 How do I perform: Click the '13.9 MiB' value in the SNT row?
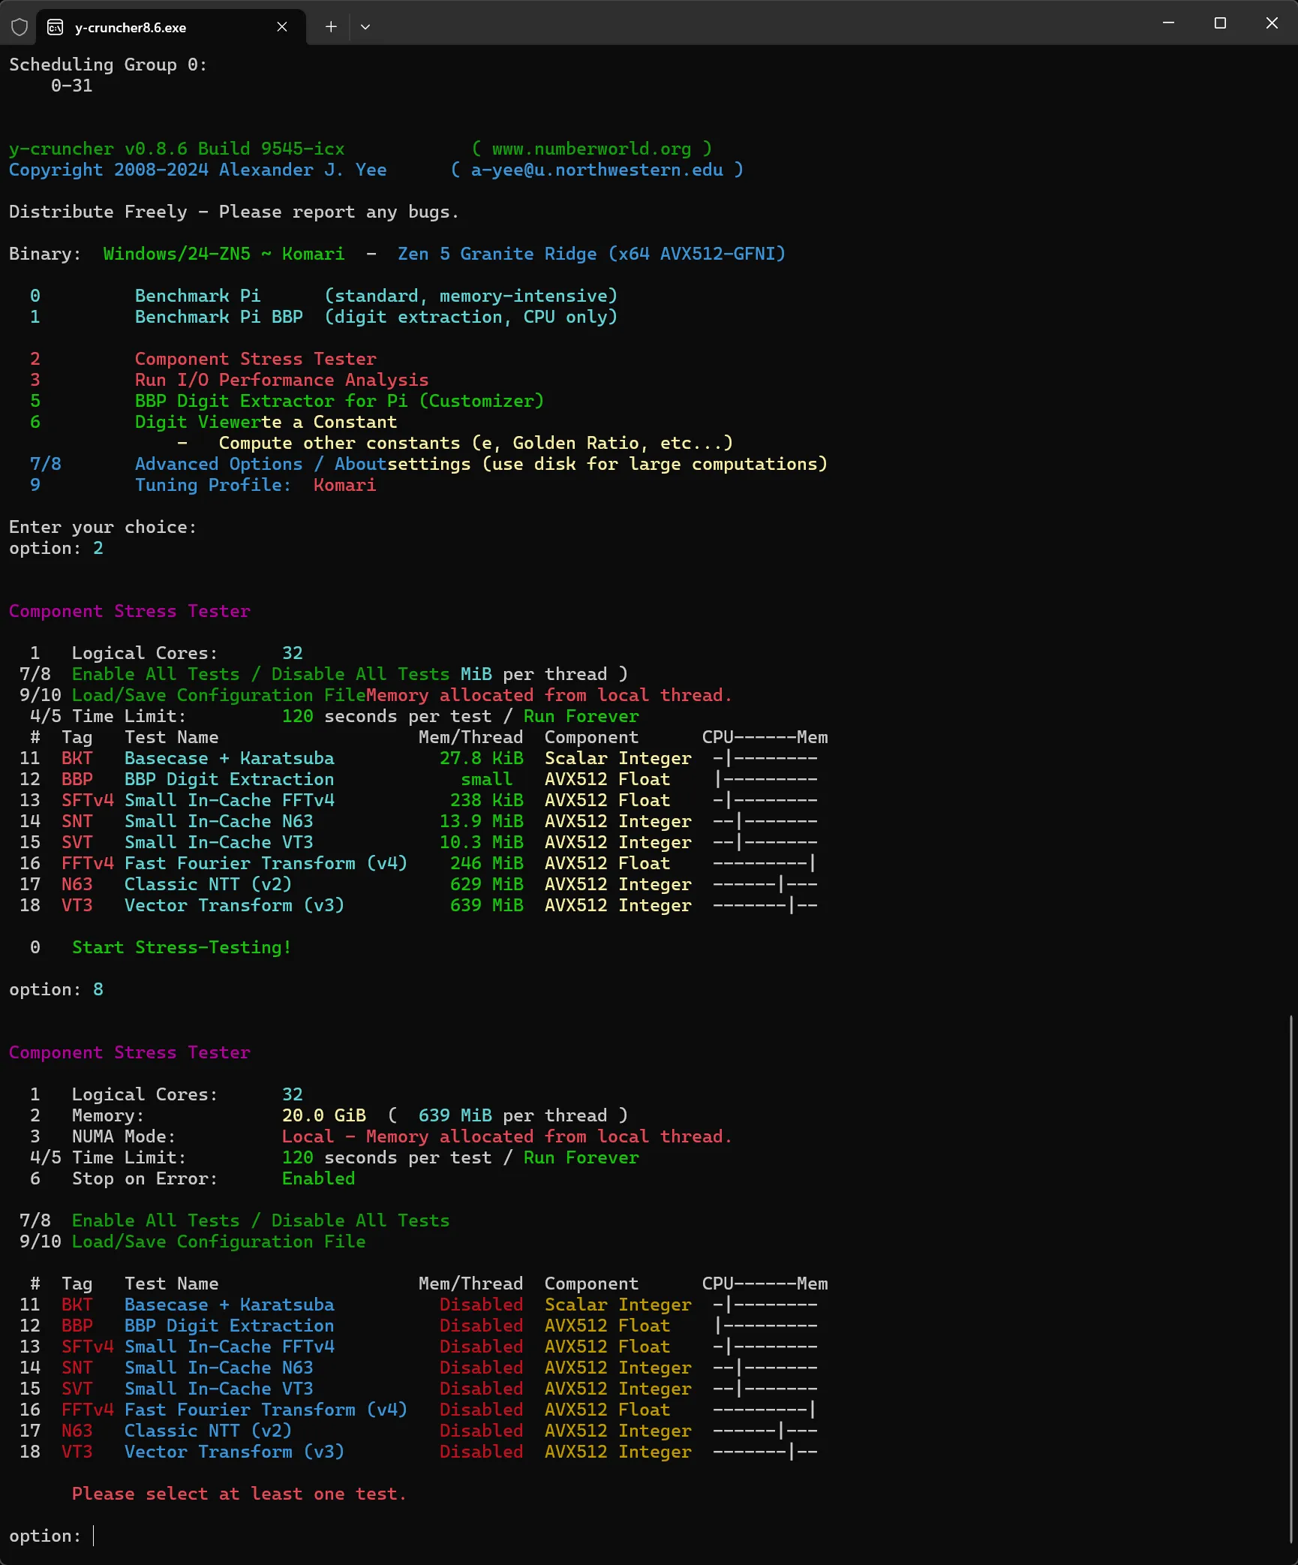click(x=482, y=821)
